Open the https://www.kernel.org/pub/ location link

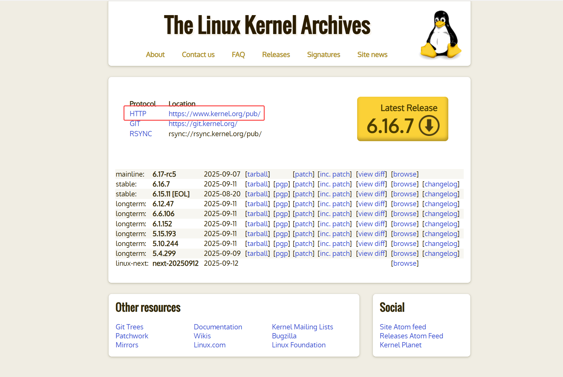(214, 114)
